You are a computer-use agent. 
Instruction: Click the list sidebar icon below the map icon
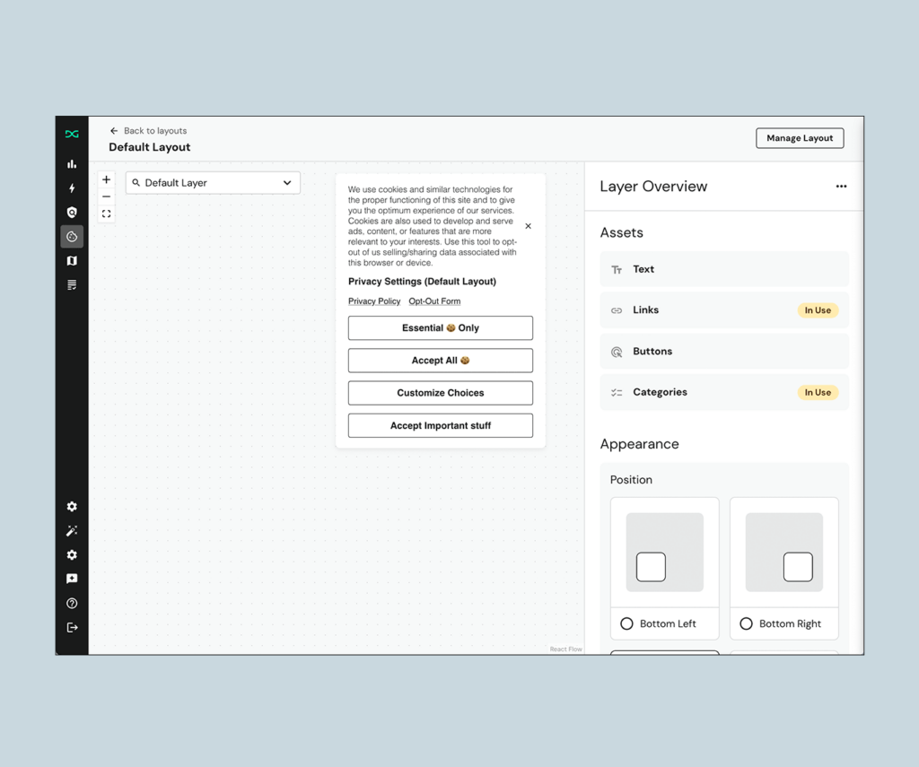72,284
